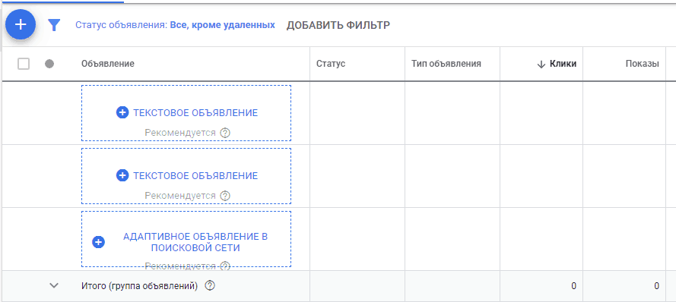Open help icon under the second text ad card
The width and height of the screenshot is (676, 302).
pos(225,196)
